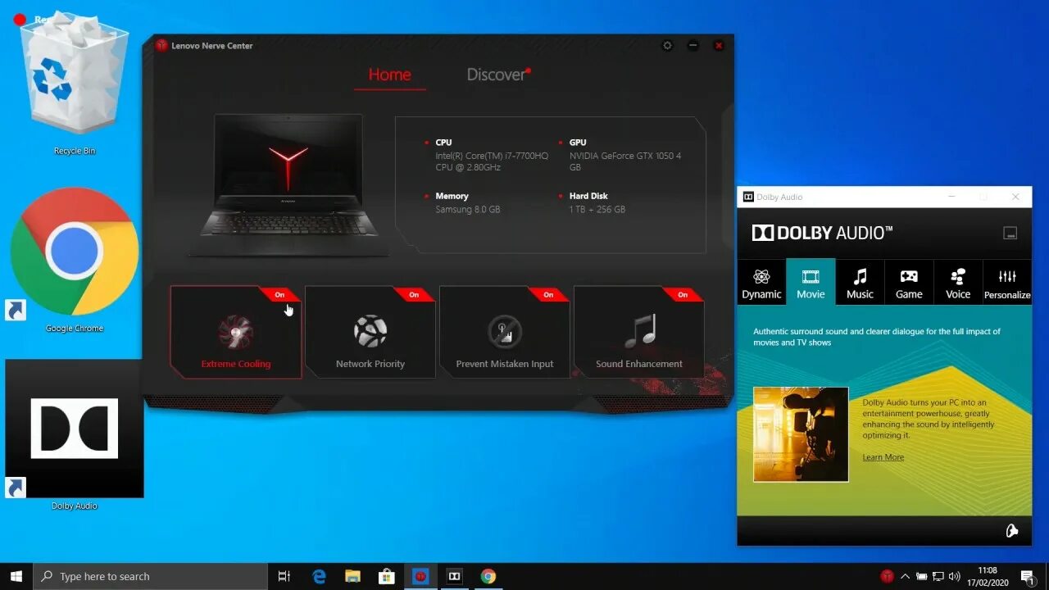
Task: Click the Dolby Audio compact view icon
Action: coord(1010,233)
